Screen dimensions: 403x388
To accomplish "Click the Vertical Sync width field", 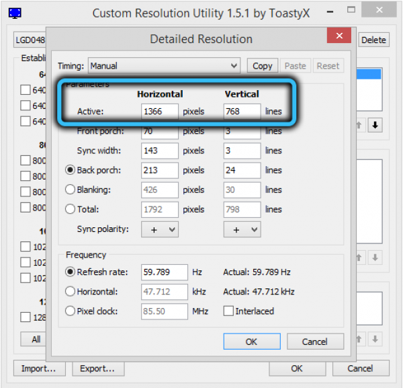I will (242, 151).
